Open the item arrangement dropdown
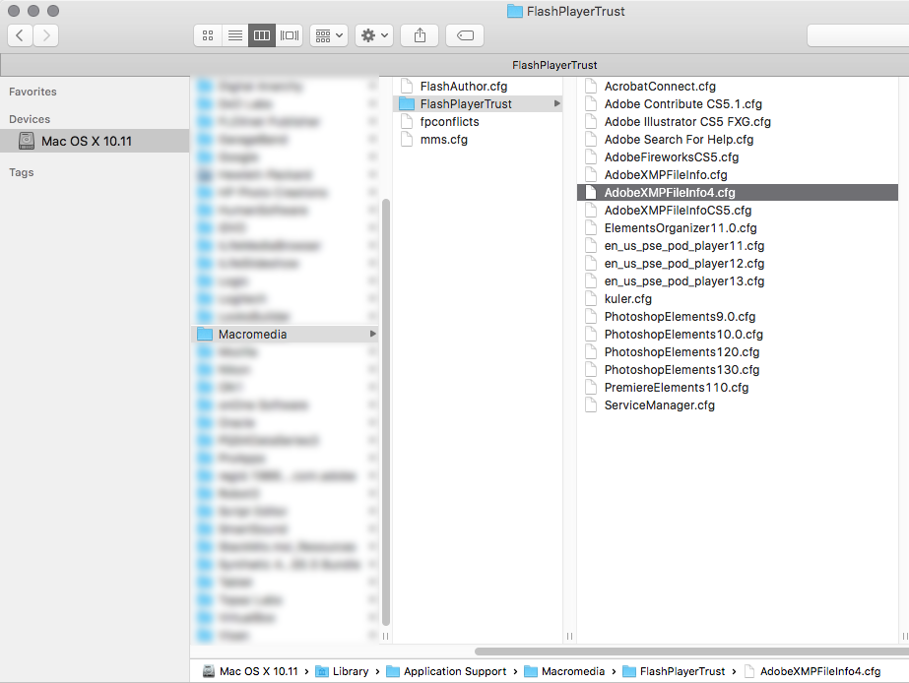 click(x=328, y=34)
